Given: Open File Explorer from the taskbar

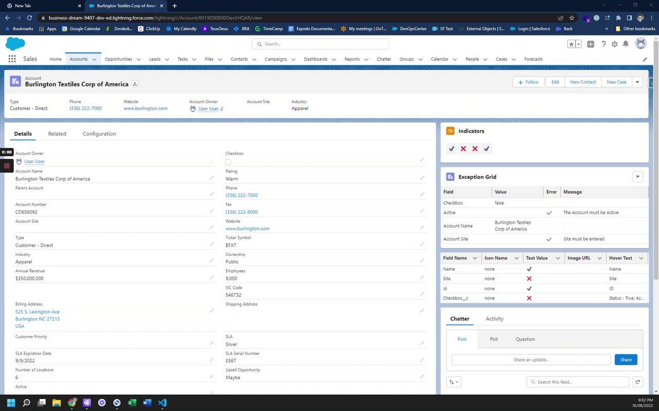Looking at the screenshot, I should point(57,403).
